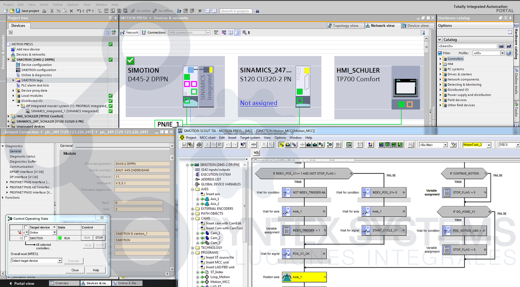The height and width of the screenshot is (287, 520).
Task: Click green checkmark beside Local modules
Action: 110,95
